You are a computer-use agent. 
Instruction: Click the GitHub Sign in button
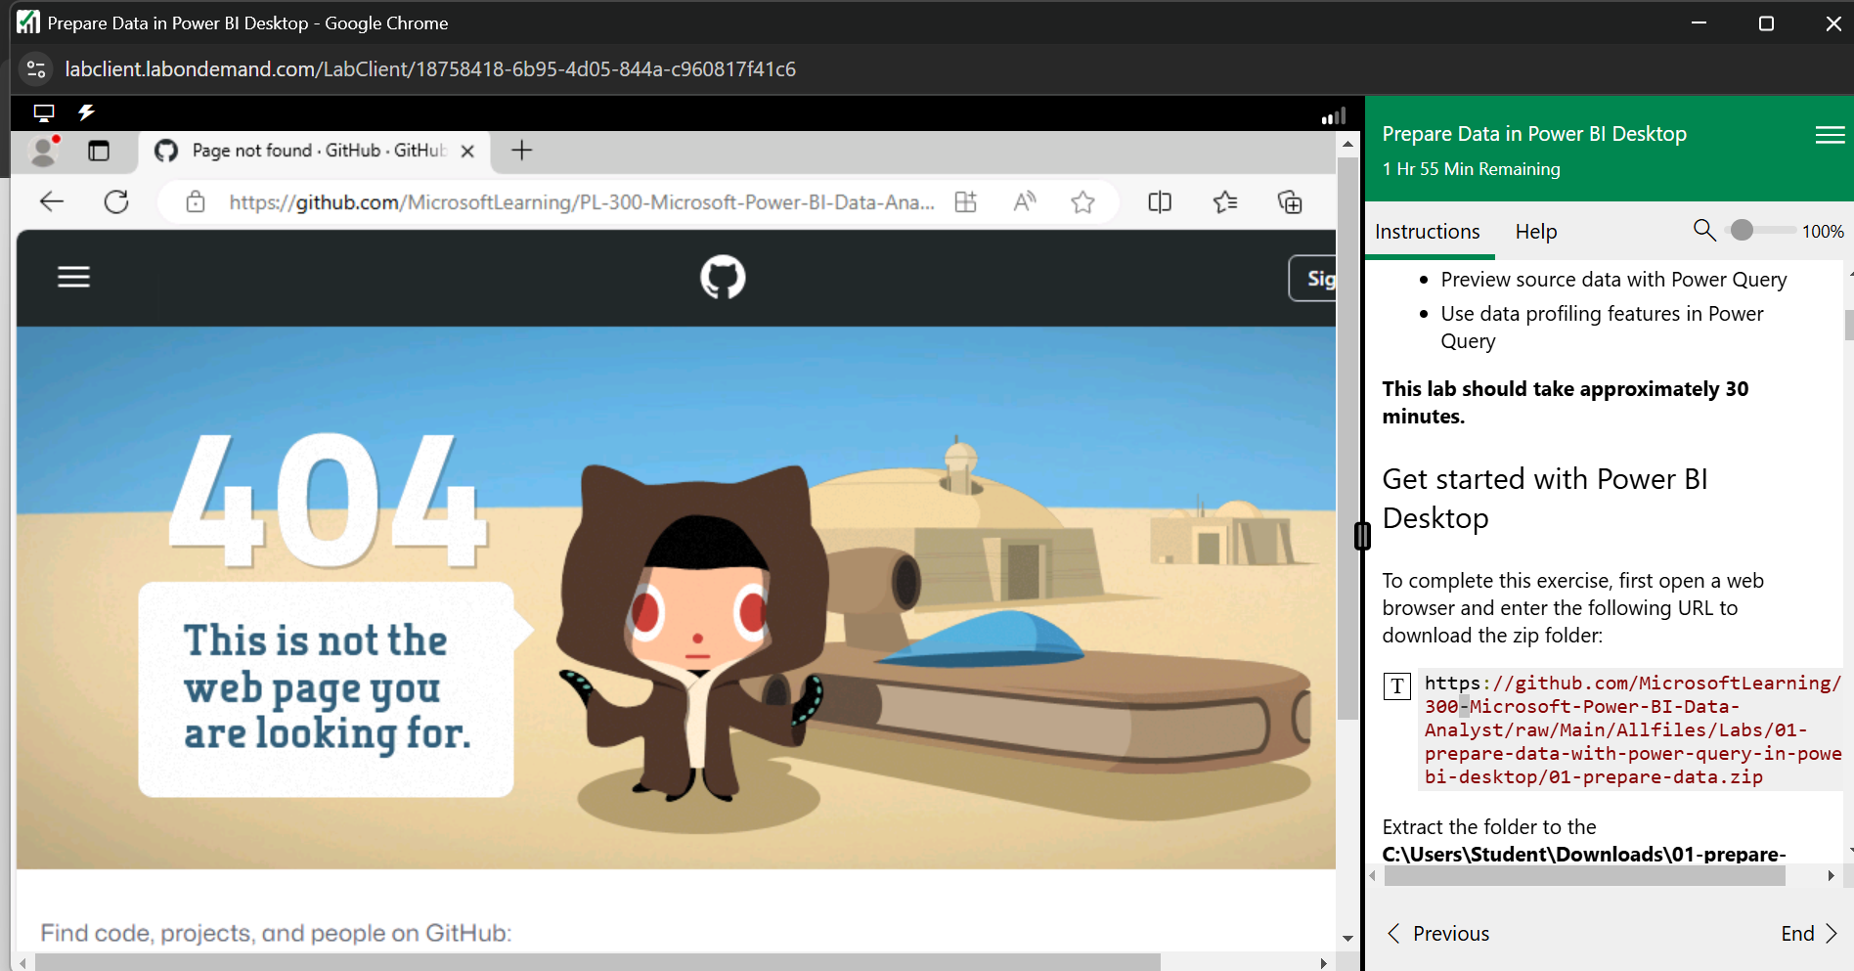(1313, 279)
